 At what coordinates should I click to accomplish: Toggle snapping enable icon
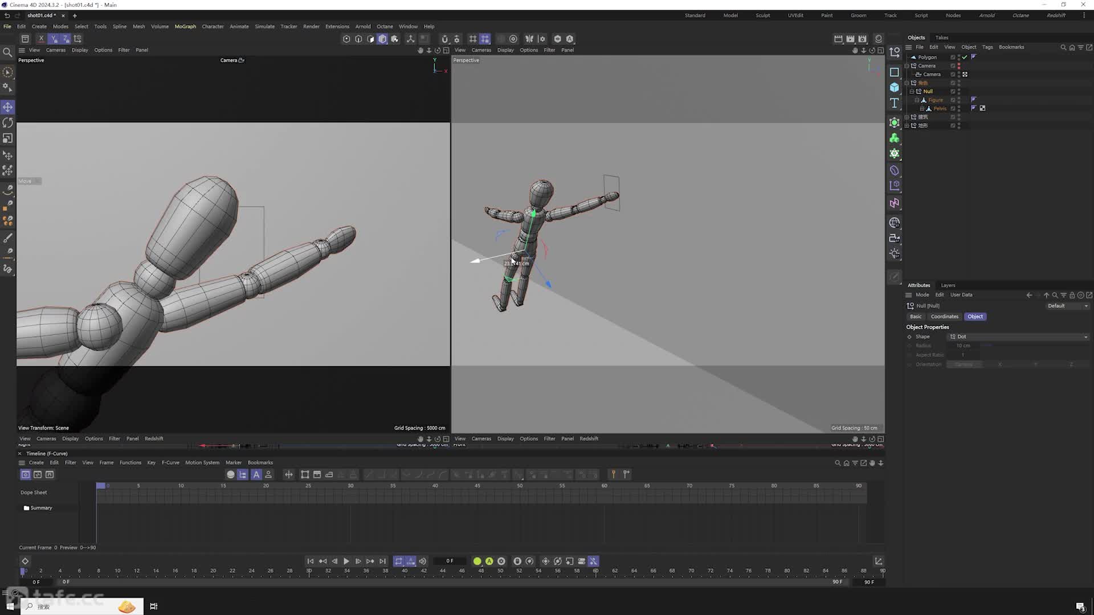coord(444,39)
